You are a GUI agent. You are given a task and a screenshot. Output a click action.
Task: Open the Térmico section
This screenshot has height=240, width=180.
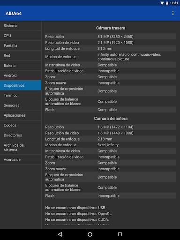21,95
